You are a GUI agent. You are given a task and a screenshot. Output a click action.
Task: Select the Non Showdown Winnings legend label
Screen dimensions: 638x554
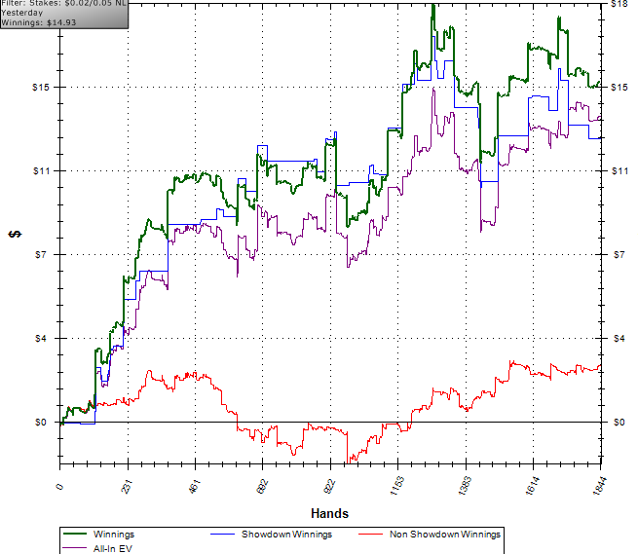coord(445,535)
